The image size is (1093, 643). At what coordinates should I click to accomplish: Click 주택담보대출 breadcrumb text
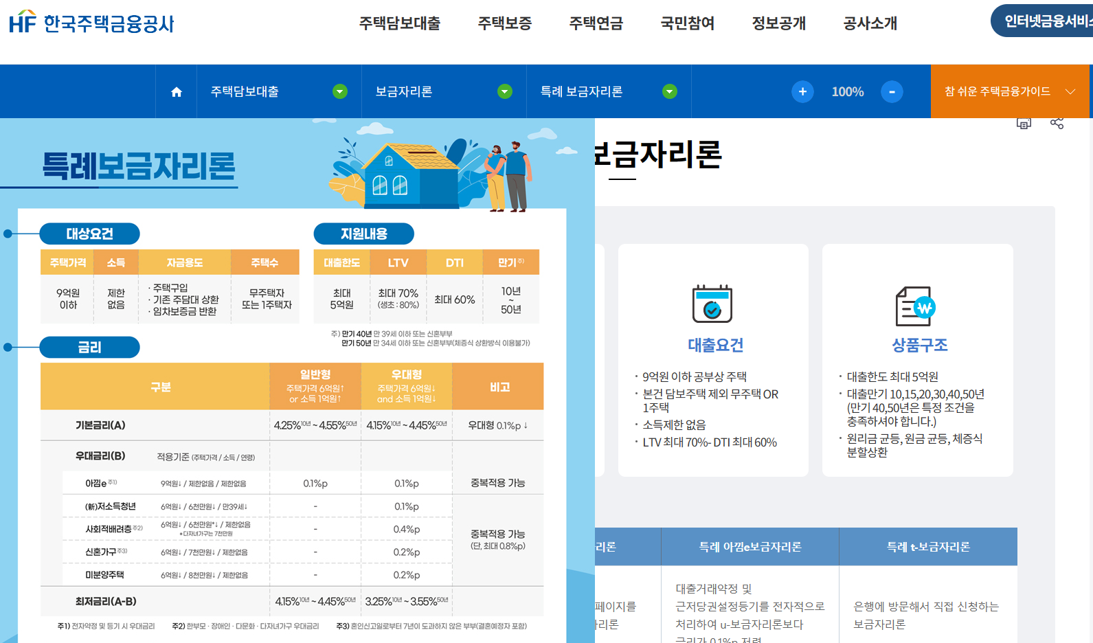(x=245, y=91)
